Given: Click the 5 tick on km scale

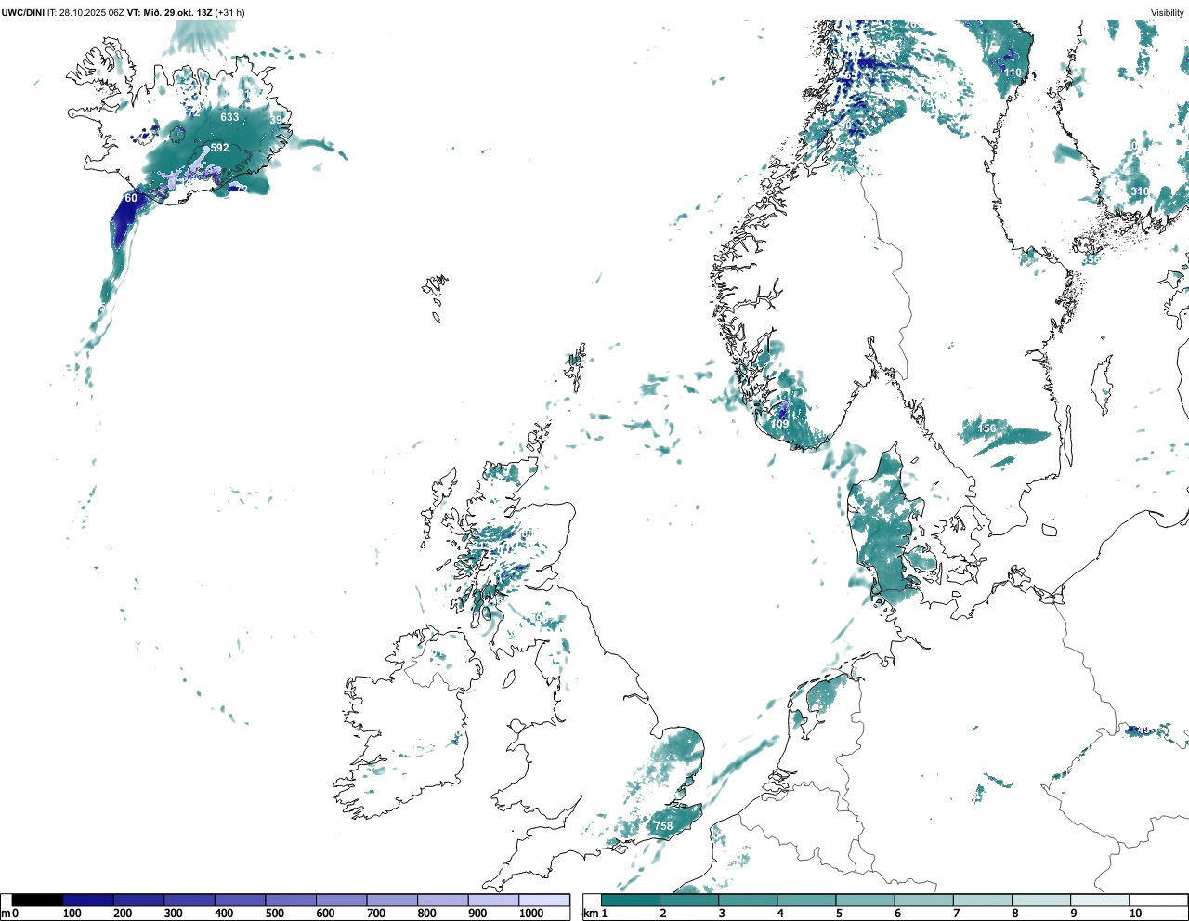Looking at the screenshot, I should click(838, 914).
